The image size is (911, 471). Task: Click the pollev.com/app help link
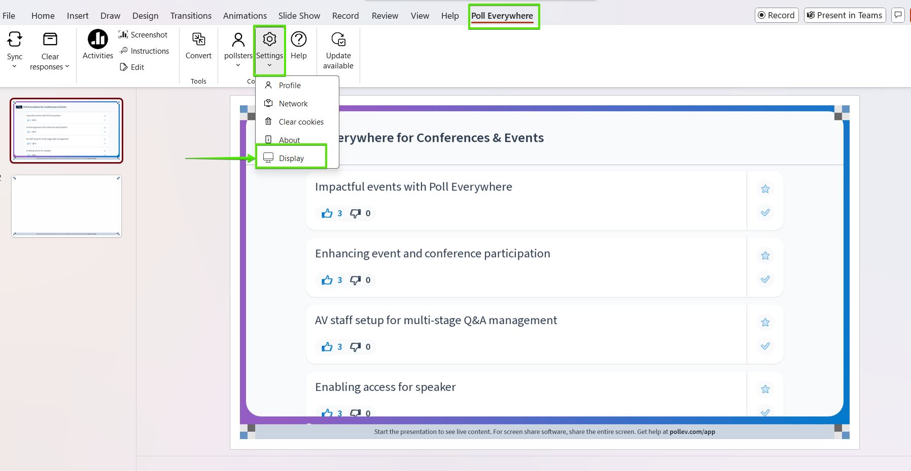[x=692, y=432]
